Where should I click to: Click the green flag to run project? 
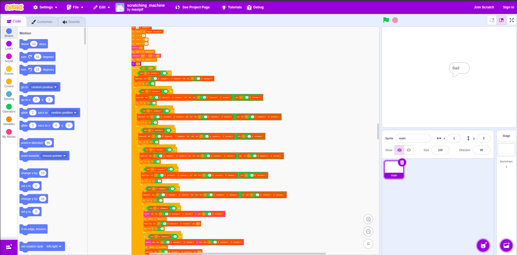[x=386, y=20]
